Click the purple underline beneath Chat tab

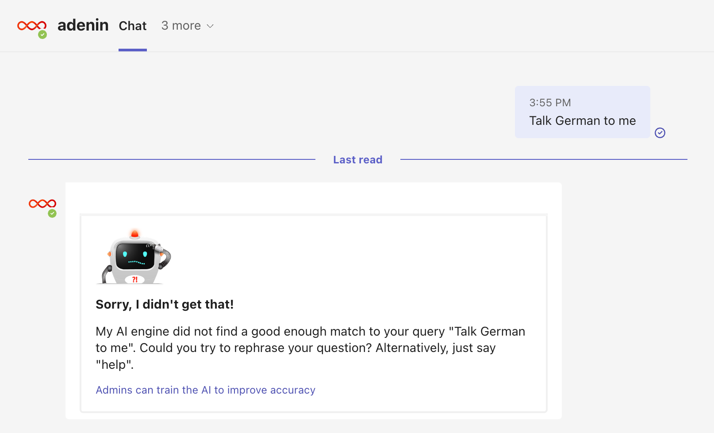(132, 50)
